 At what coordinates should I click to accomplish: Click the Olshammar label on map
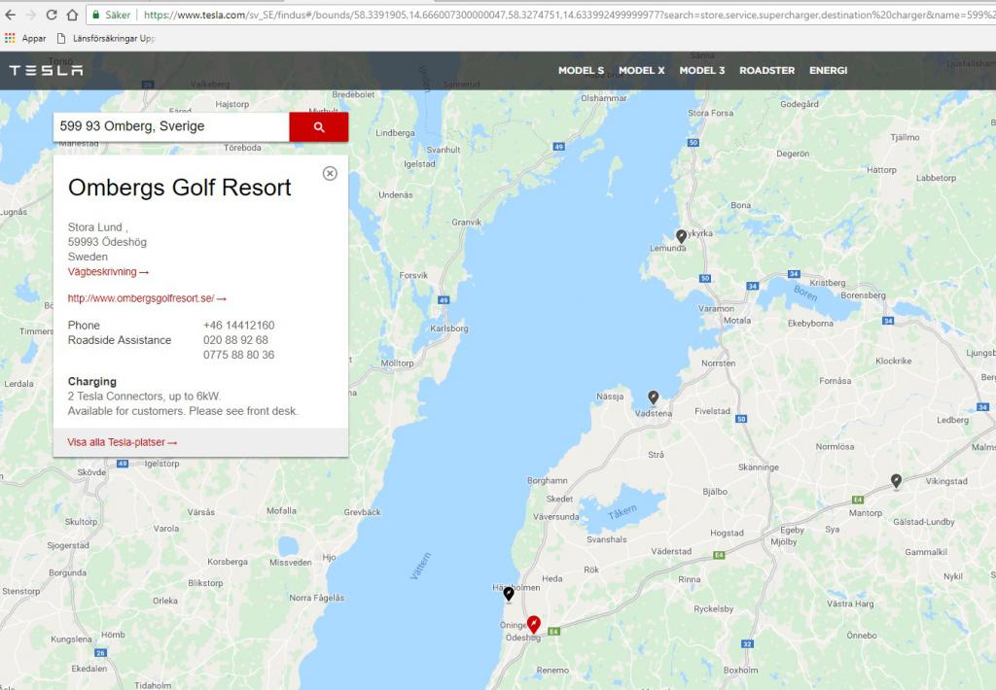[x=603, y=98]
